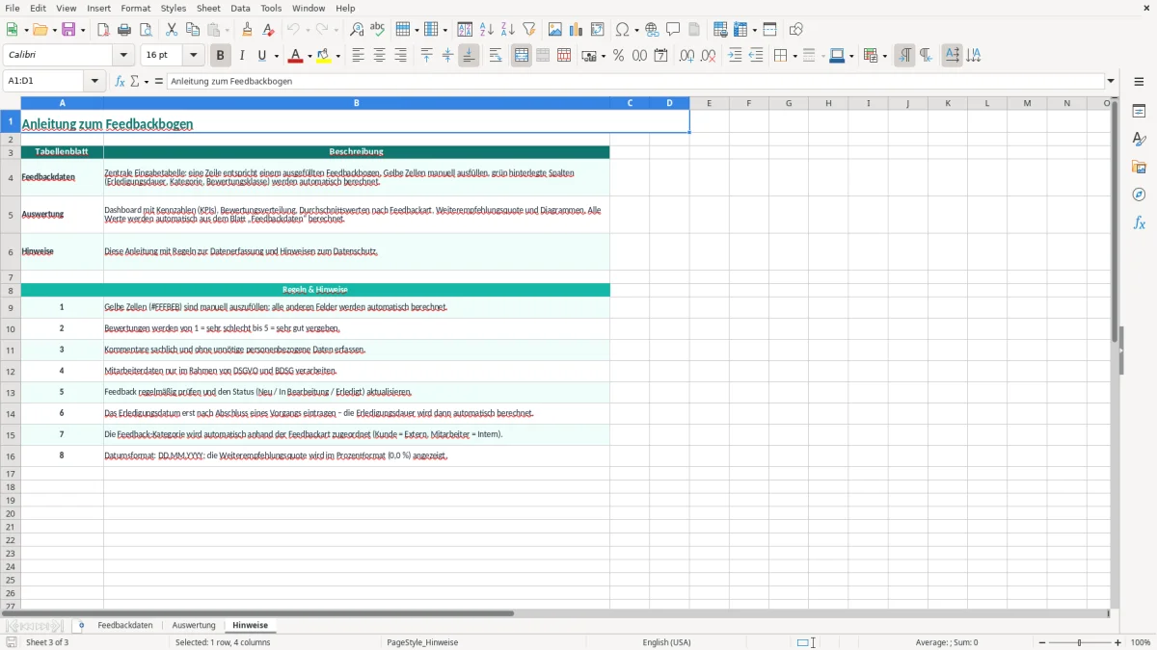Cut the selection with the scissors icon
Viewport: 1157px width, 650px height.
point(172,30)
